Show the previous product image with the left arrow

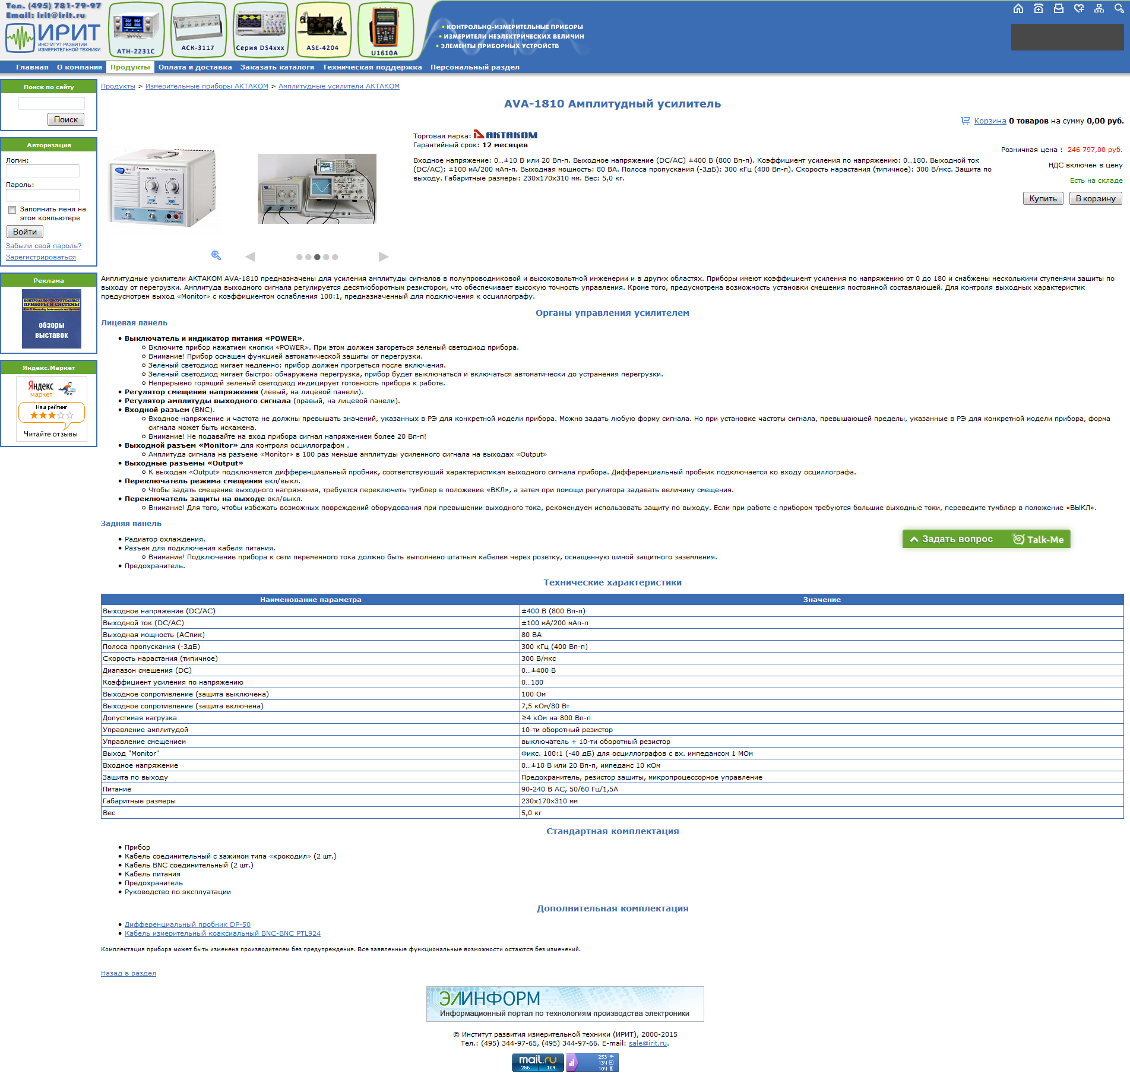[250, 256]
